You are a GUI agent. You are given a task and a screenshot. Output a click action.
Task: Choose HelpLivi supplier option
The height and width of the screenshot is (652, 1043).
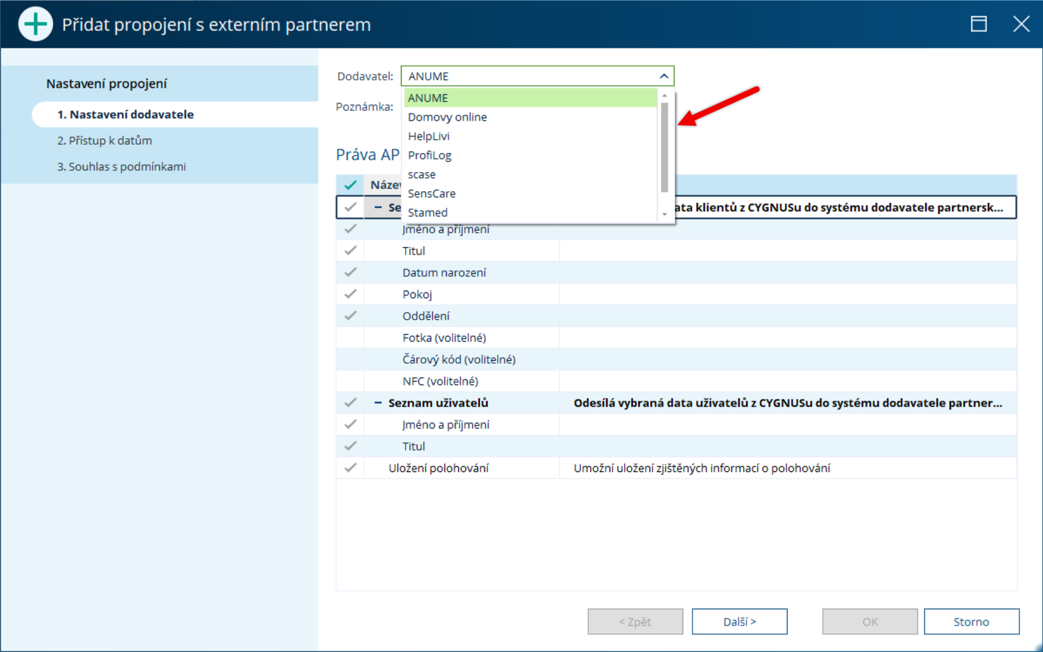point(530,136)
